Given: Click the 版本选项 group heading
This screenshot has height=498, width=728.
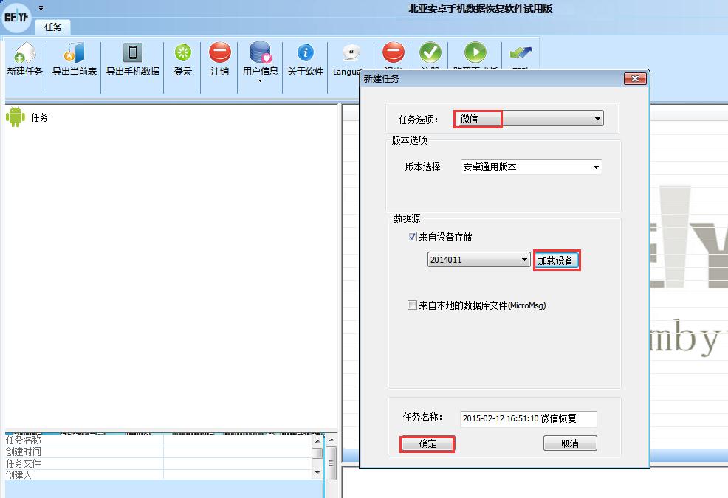Looking at the screenshot, I should pos(410,140).
